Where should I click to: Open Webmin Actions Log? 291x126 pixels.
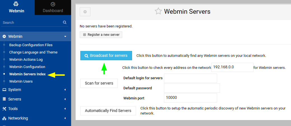coord(26,59)
